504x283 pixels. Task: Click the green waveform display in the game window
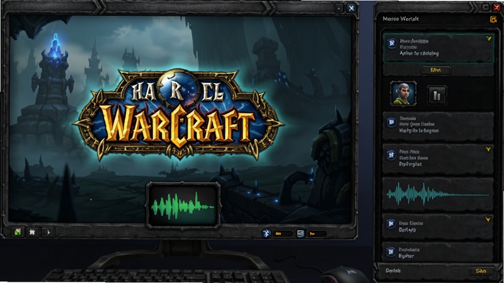[x=183, y=206]
